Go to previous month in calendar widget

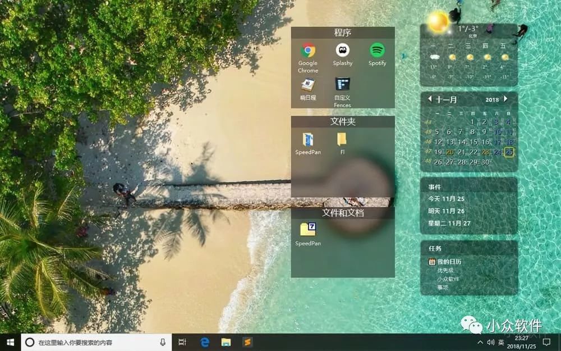point(430,99)
